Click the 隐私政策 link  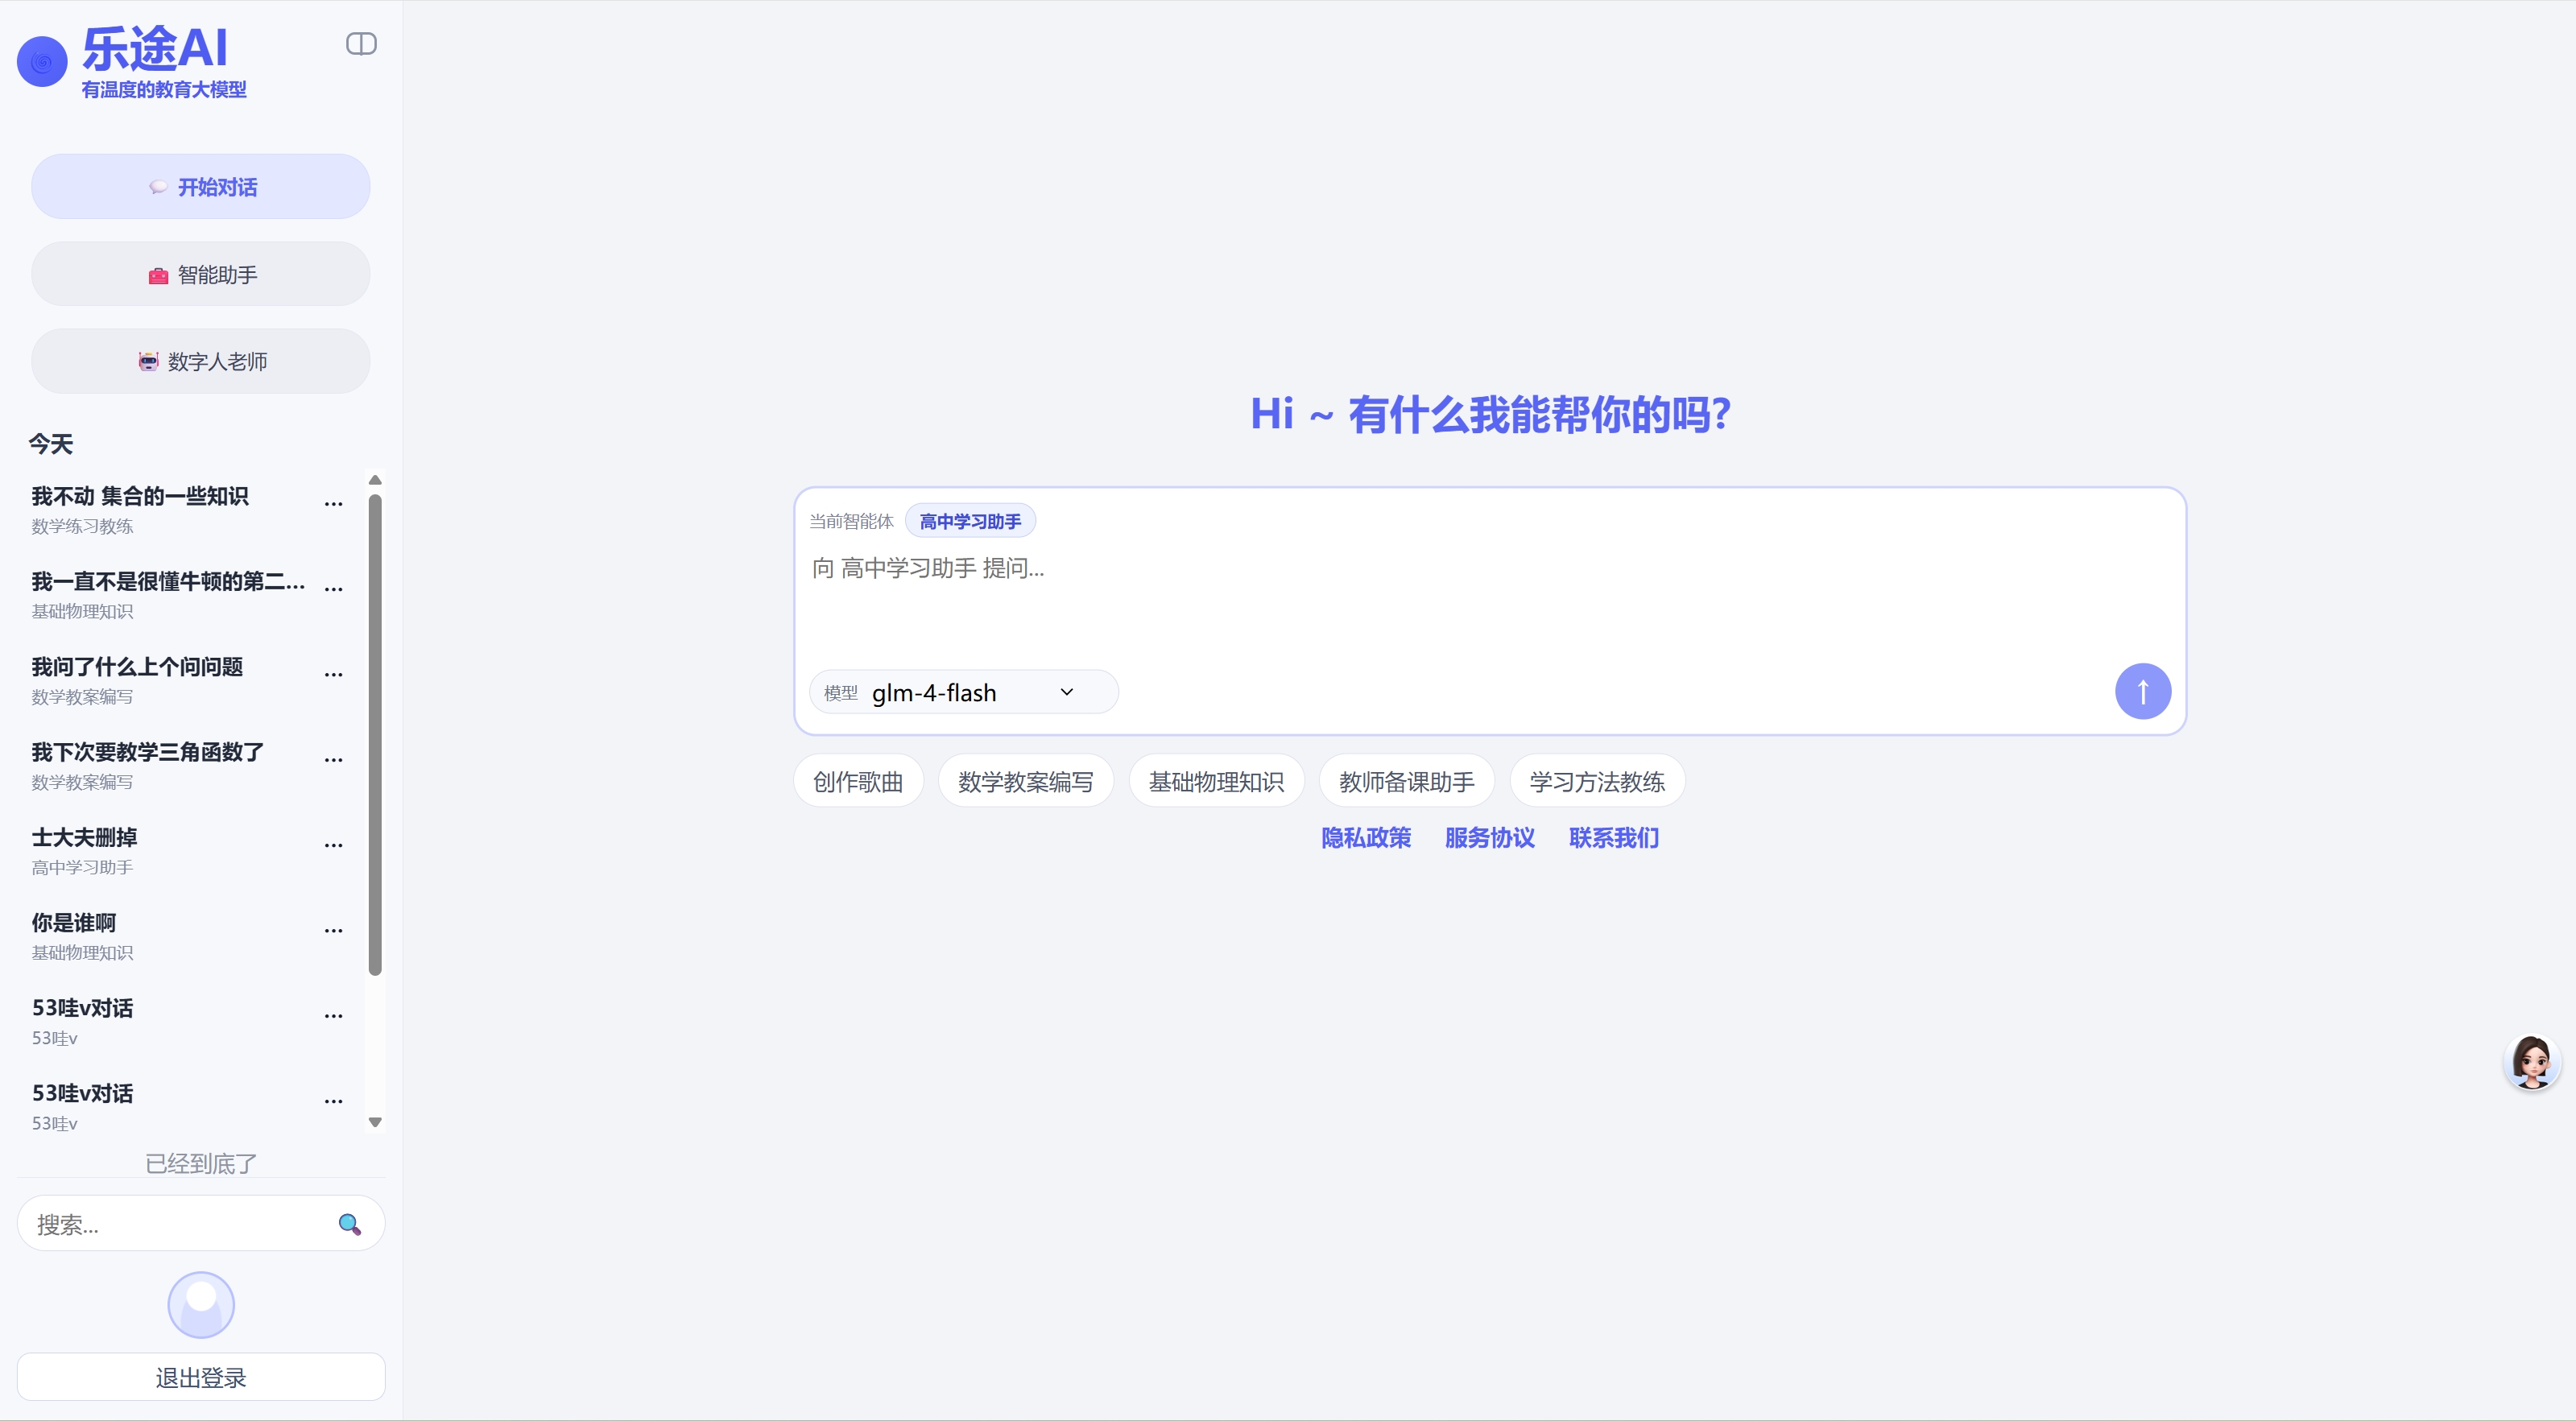1366,838
